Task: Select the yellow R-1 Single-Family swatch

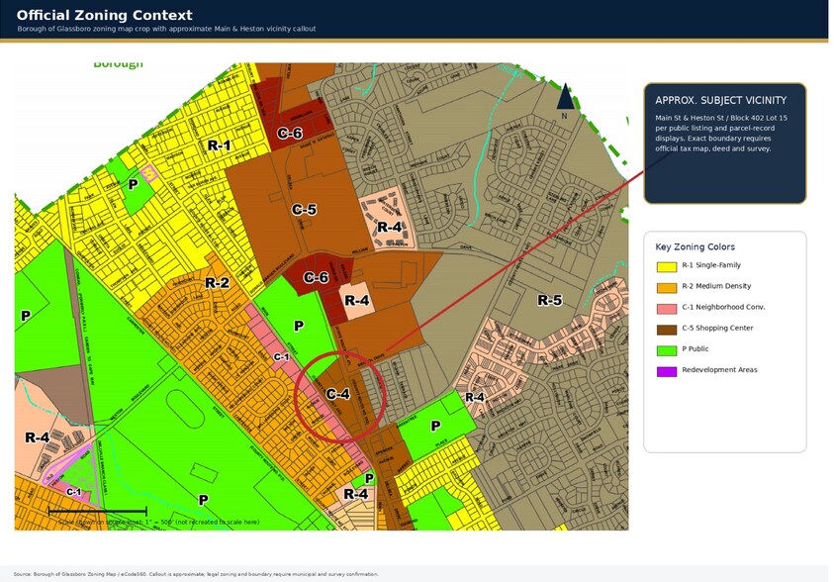Action: click(x=667, y=266)
